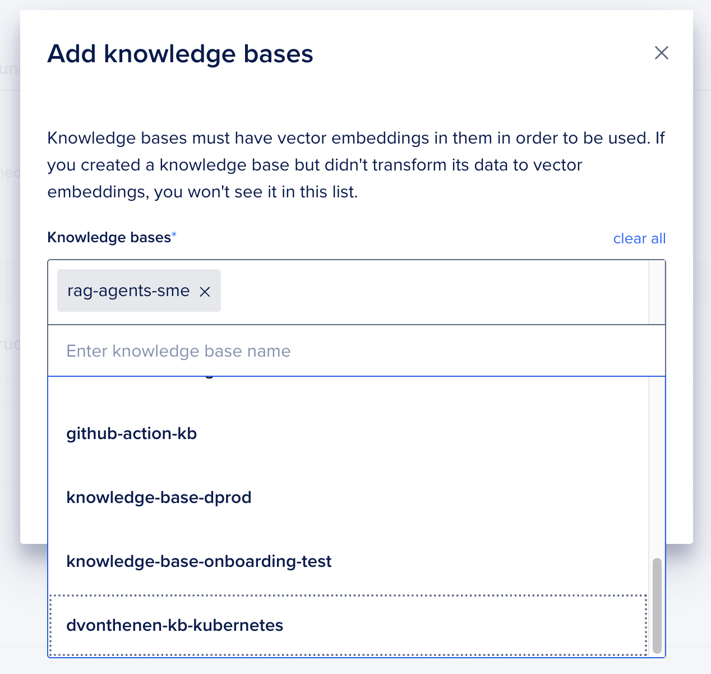Remove the rag-agents-sme chip
Screen dimensions: 711x674
click(x=205, y=292)
